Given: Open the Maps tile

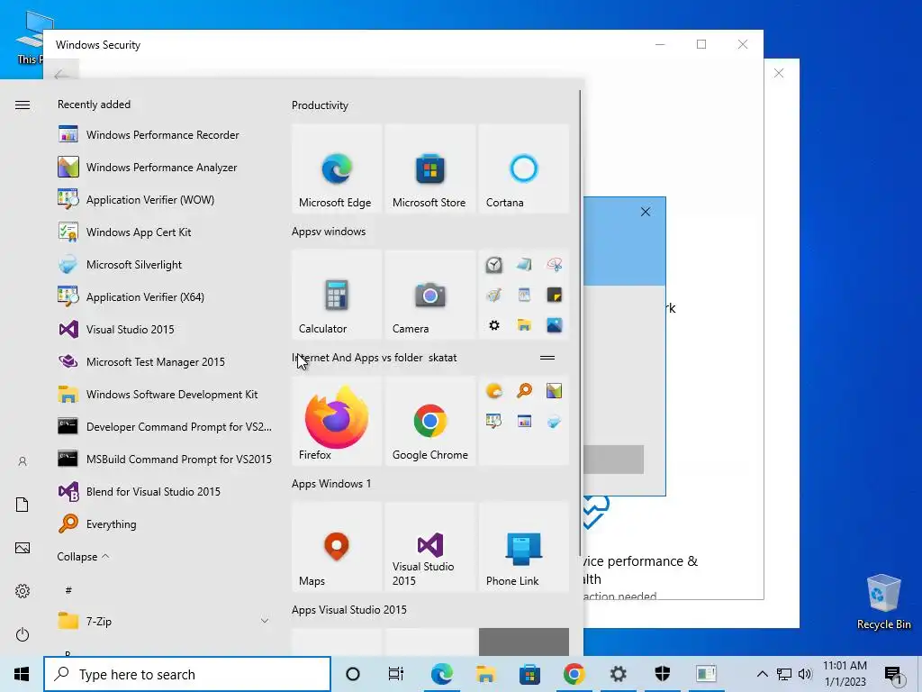Looking at the screenshot, I should [337, 547].
